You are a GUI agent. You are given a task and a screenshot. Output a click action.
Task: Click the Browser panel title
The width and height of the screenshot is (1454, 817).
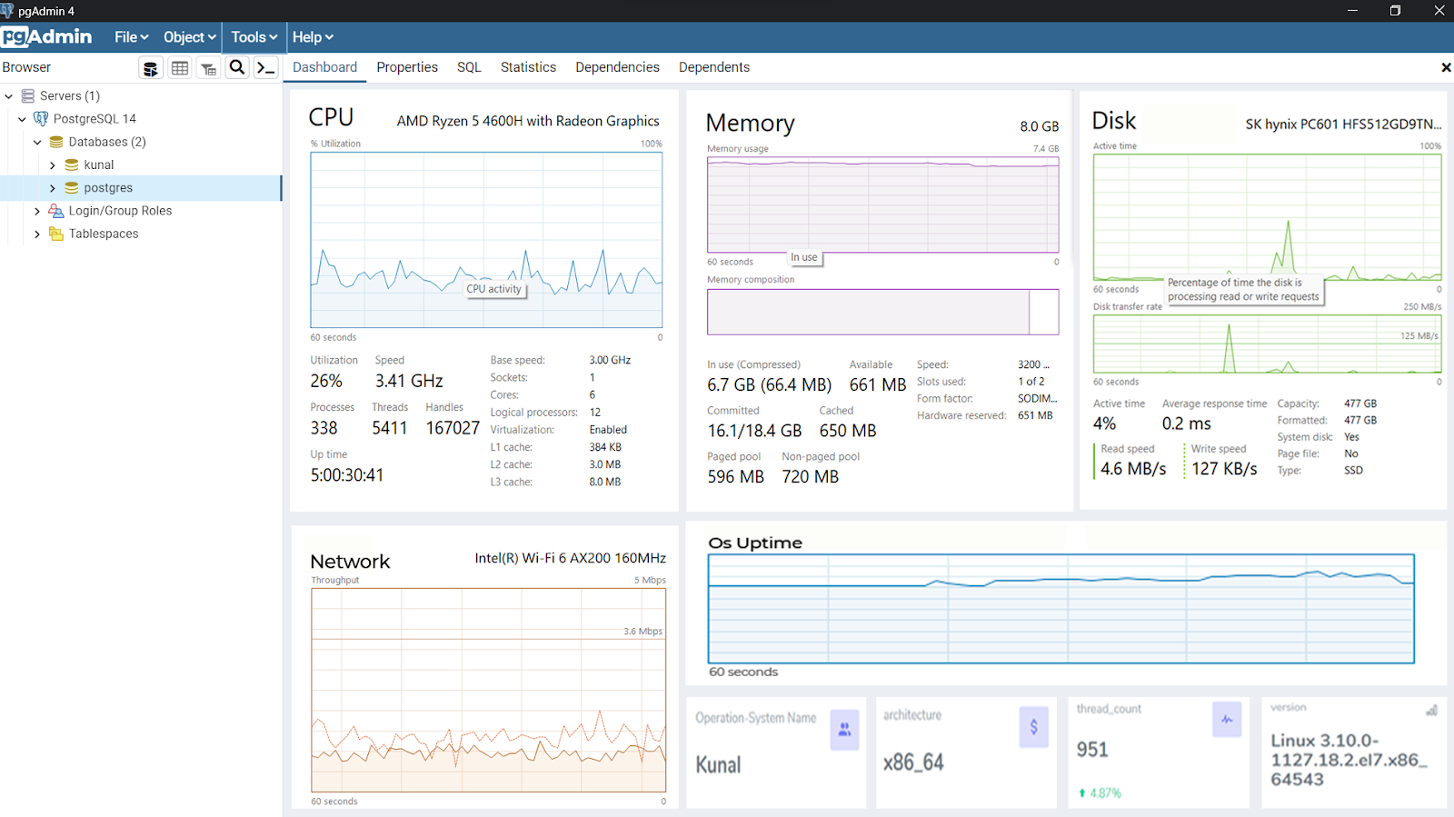(26, 67)
